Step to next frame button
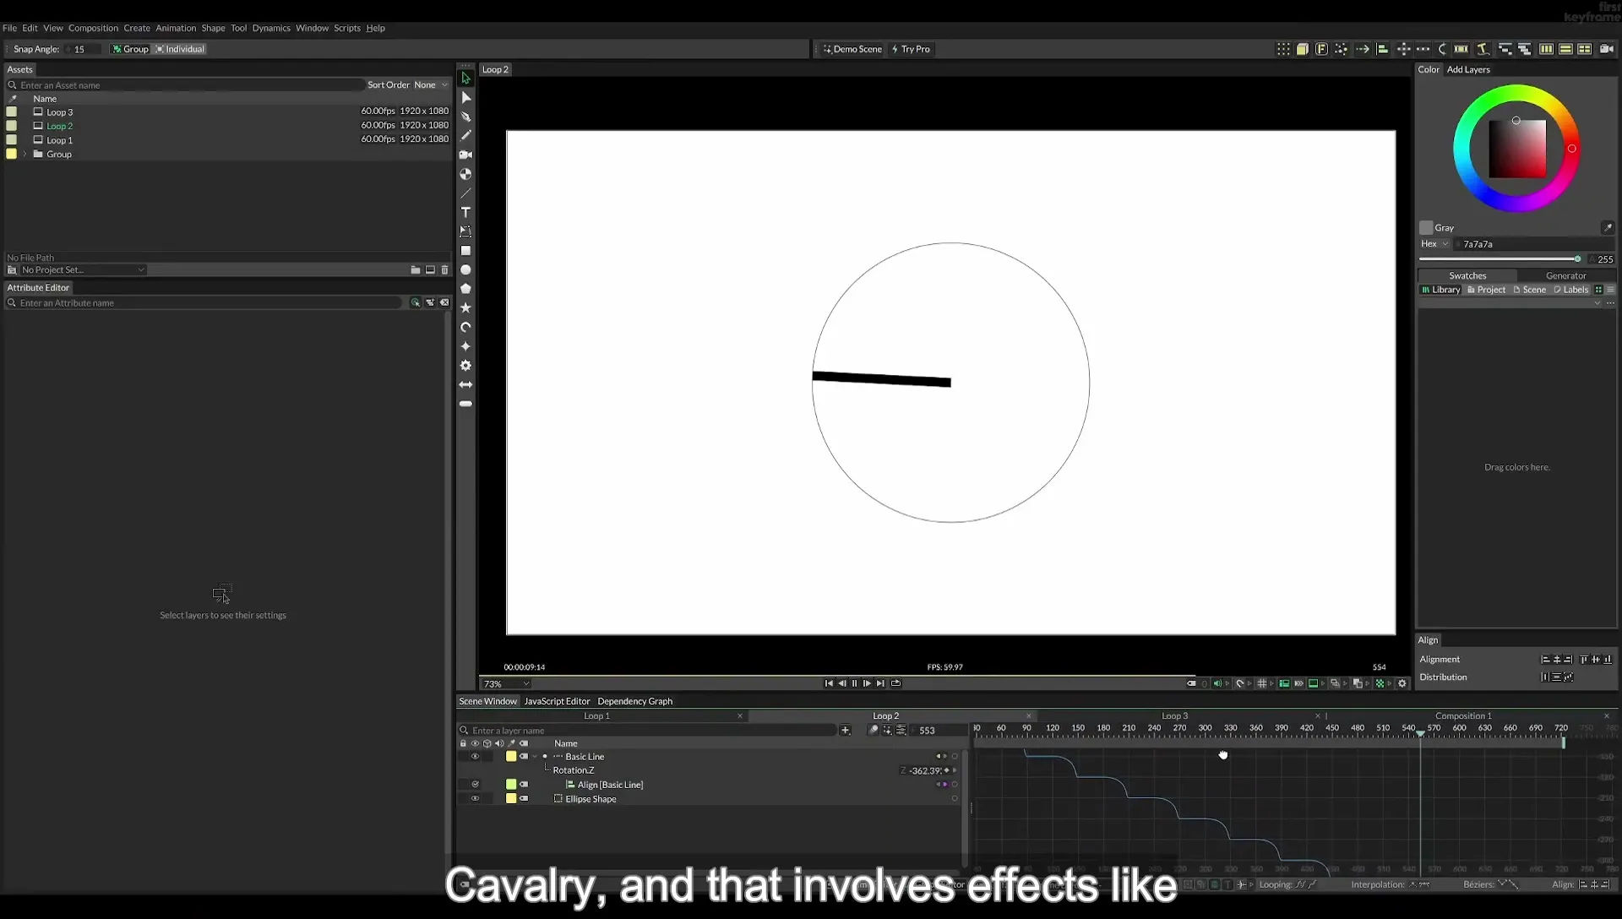 pyautogui.click(x=867, y=683)
